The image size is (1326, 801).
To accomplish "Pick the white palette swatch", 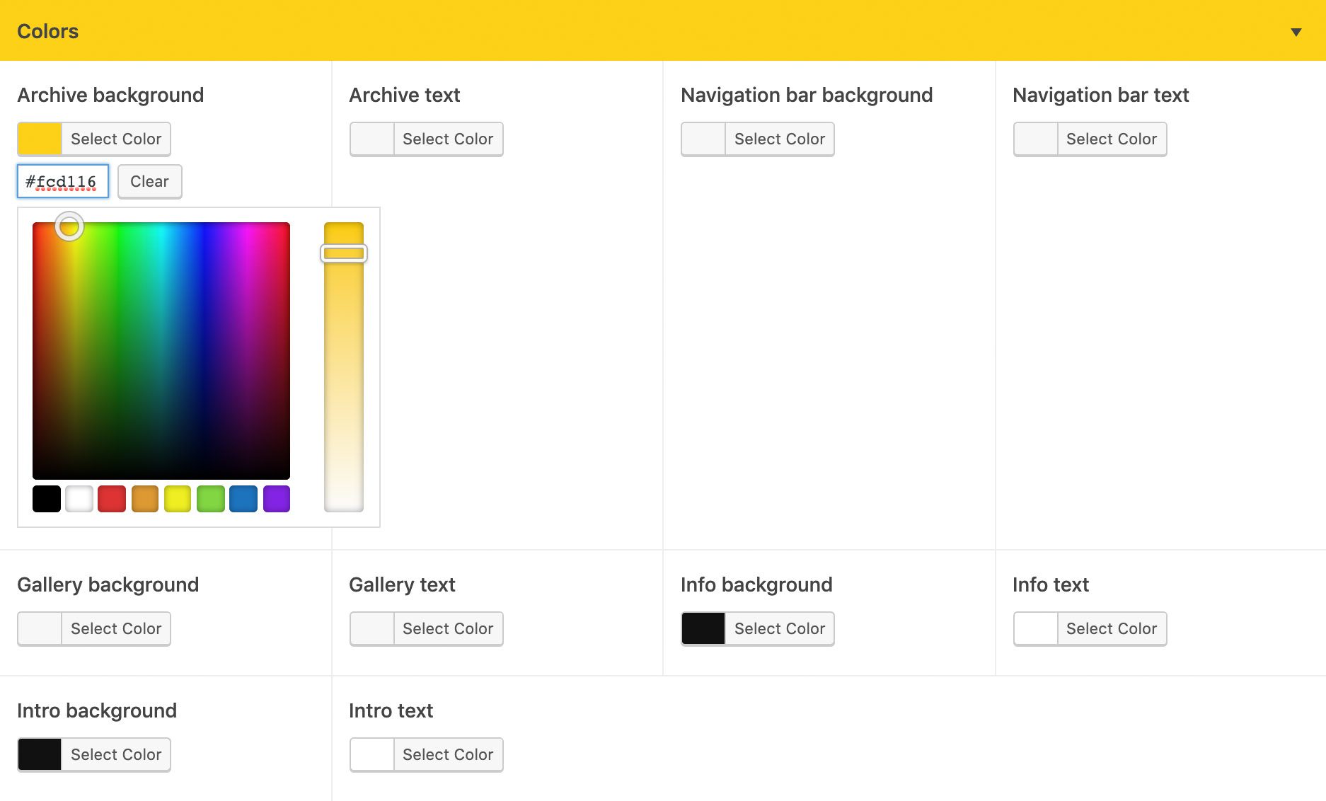I will pyautogui.click(x=79, y=499).
